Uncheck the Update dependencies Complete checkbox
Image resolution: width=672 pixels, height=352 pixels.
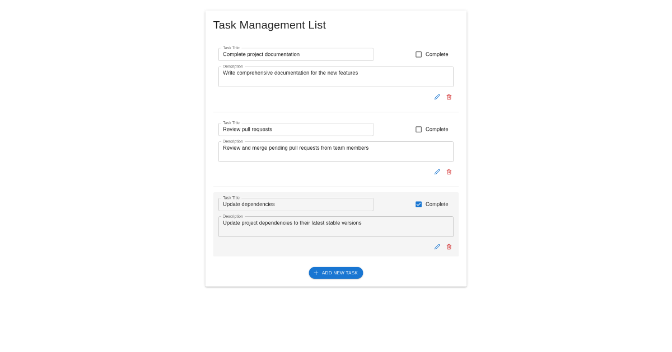[418, 204]
